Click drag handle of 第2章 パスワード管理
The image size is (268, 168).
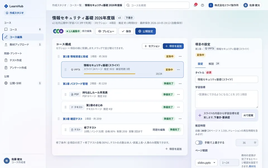coord(59,84)
